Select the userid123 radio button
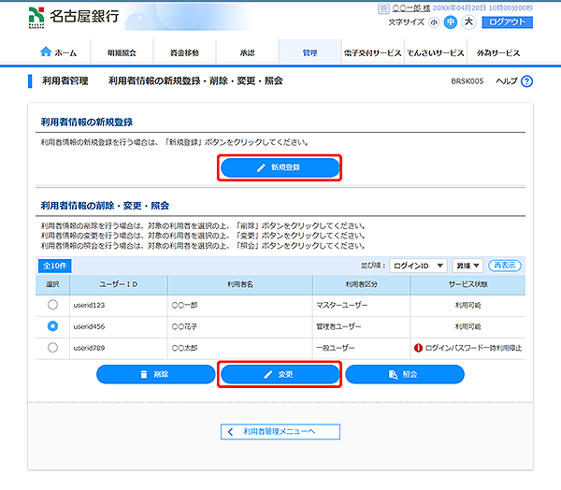 [x=52, y=305]
